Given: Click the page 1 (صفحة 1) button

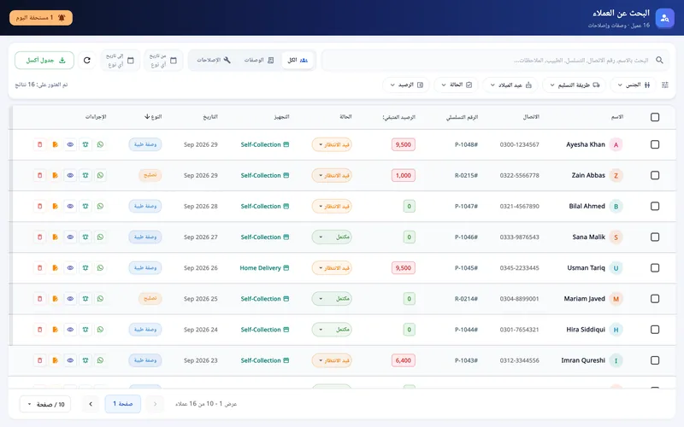Looking at the screenshot, I should pos(122,404).
